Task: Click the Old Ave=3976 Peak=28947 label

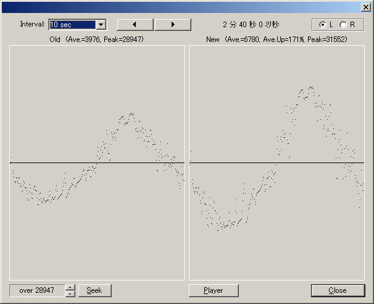Action: pyautogui.click(x=97, y=39)
